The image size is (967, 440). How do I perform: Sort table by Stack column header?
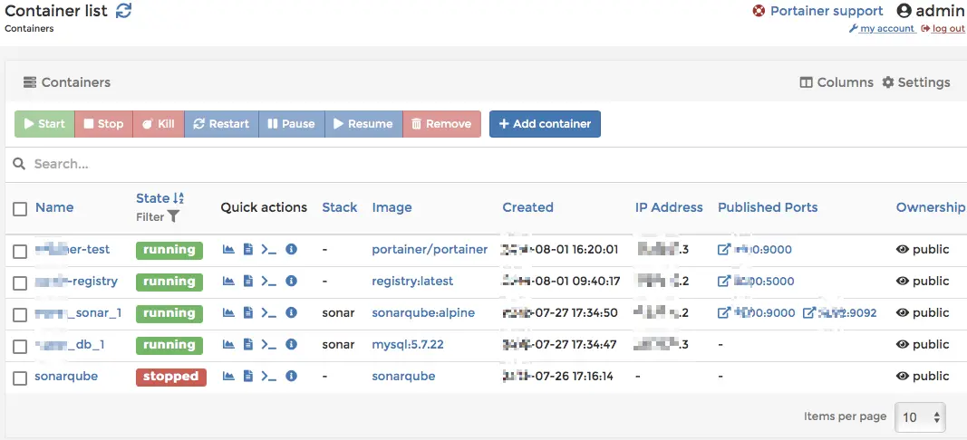point(340,207)
